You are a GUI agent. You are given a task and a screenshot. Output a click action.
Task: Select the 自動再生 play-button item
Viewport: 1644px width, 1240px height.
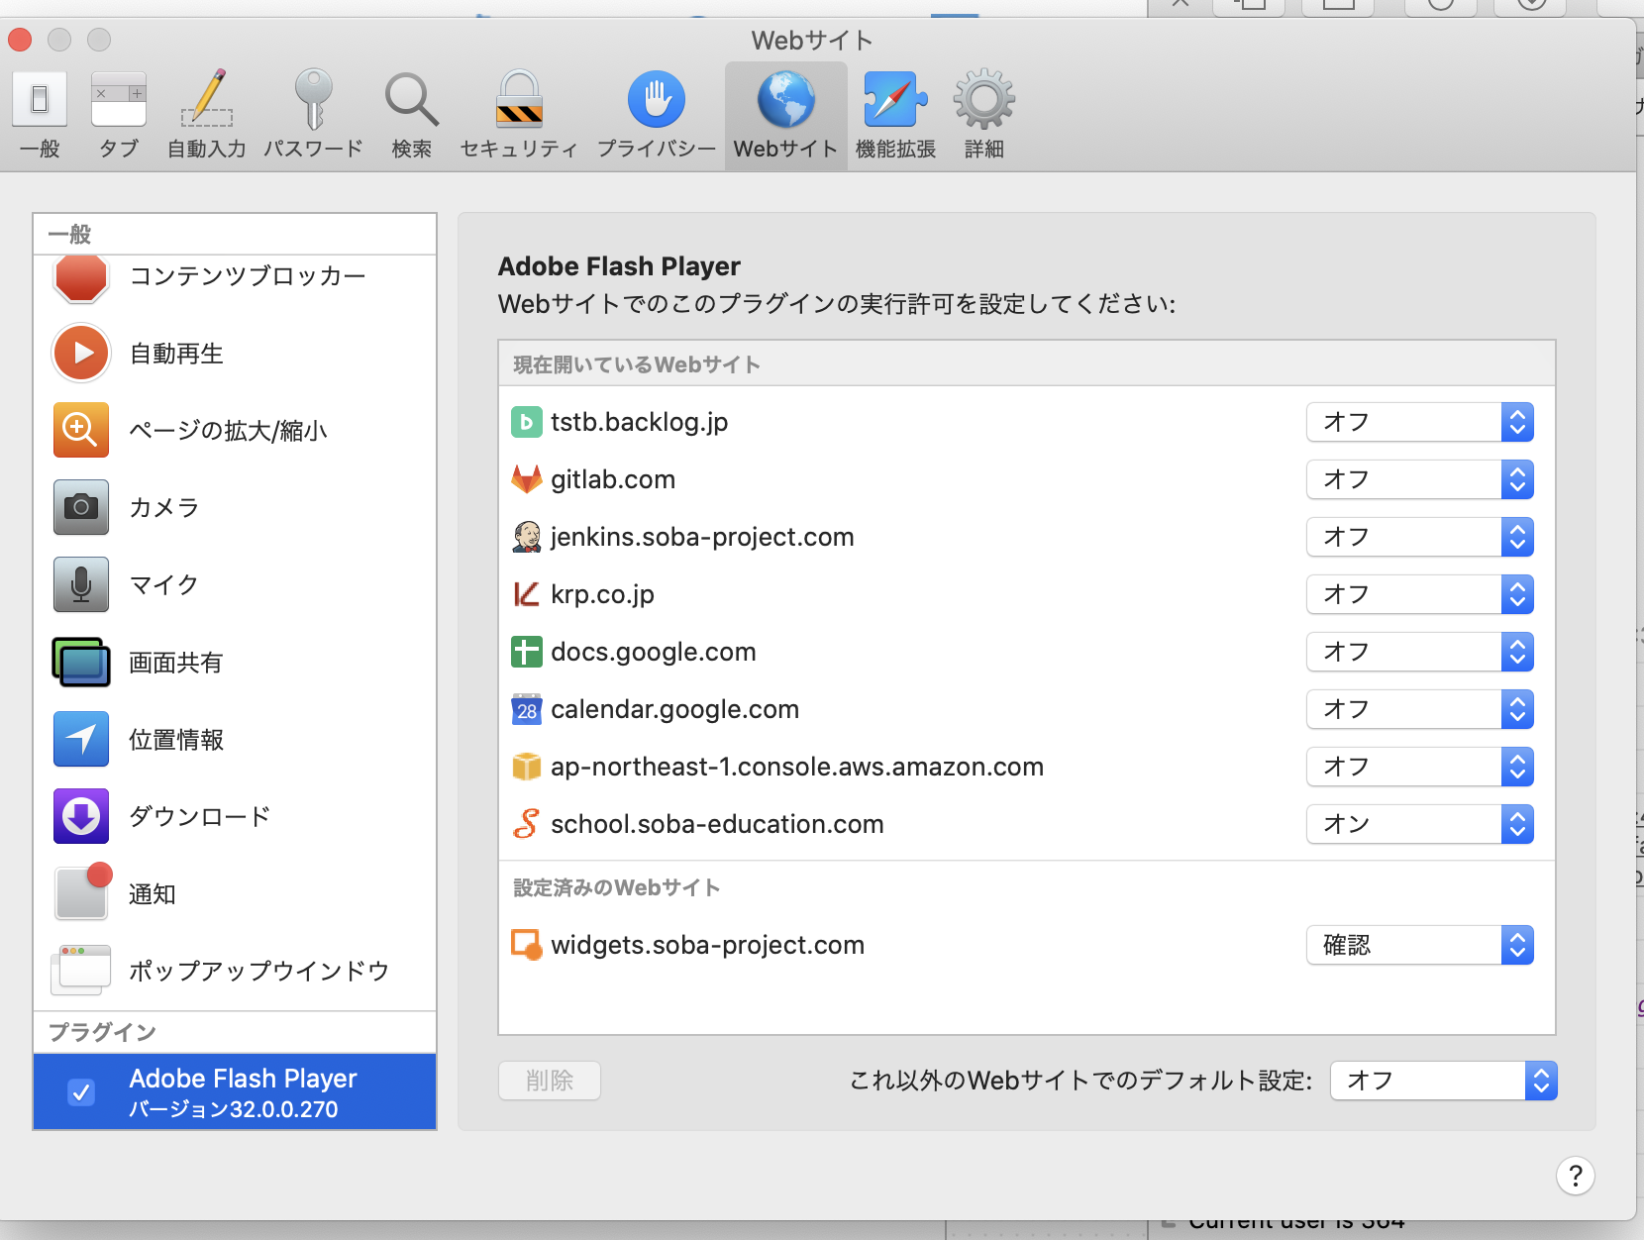[235, 354]
